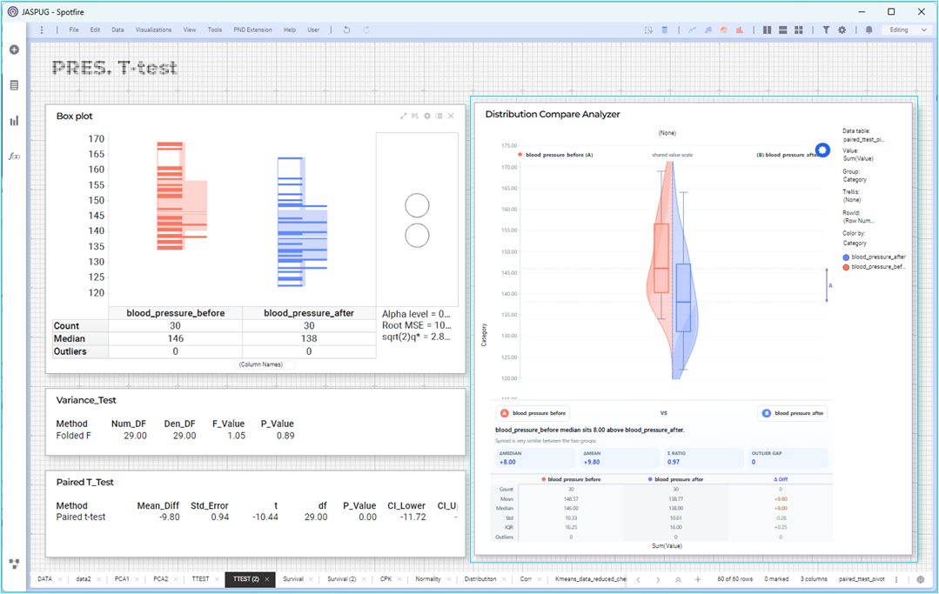Toggle the upper comparison circle

tap(417, 206)
